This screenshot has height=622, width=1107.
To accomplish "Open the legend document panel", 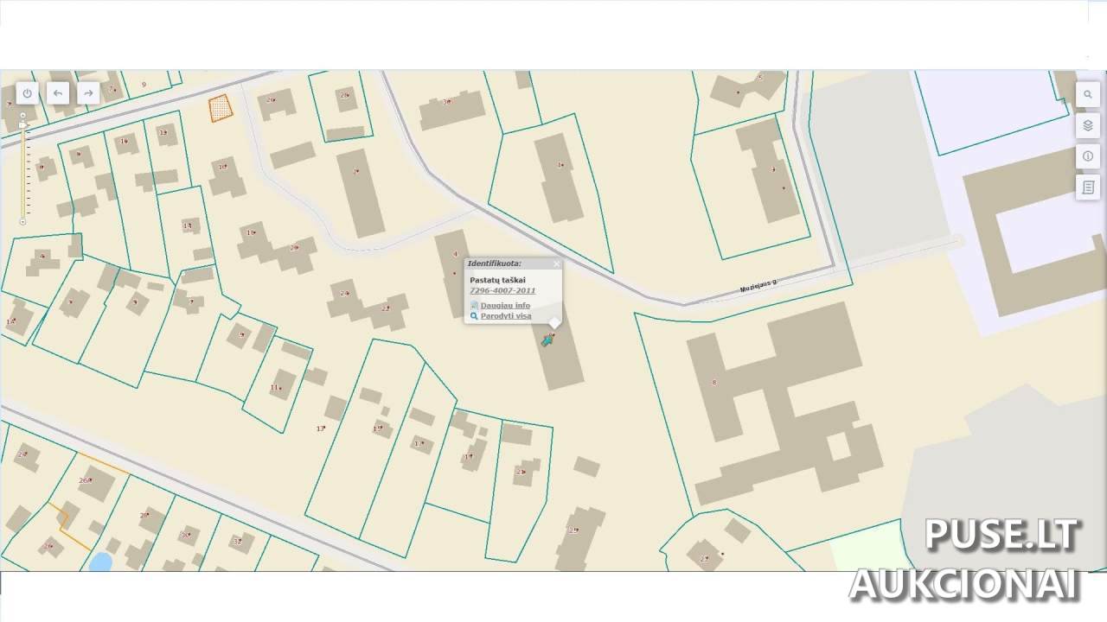I will [1087, 187].
